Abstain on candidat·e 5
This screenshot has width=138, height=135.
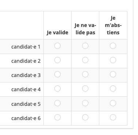click(113, 103)
